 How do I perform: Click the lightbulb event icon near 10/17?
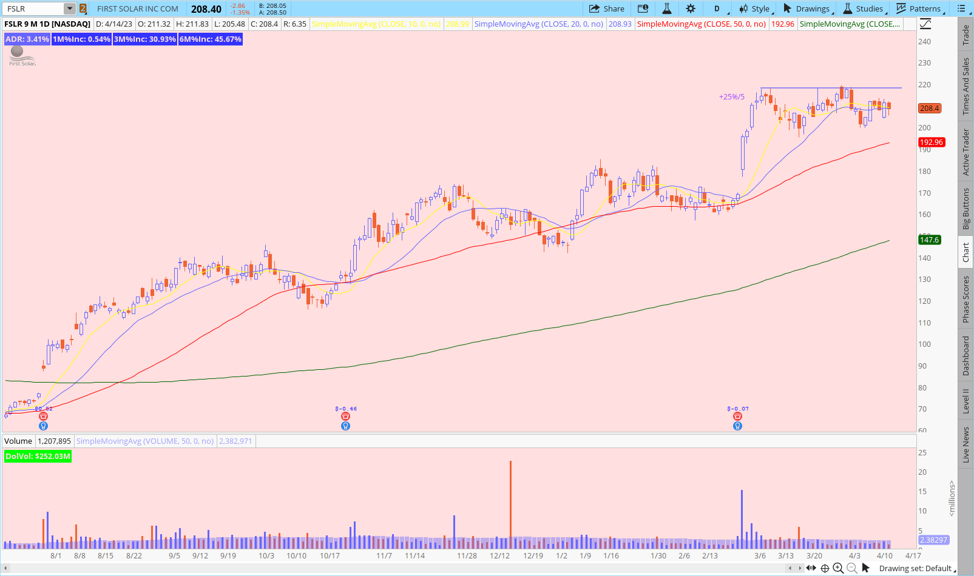pos(345,426)
